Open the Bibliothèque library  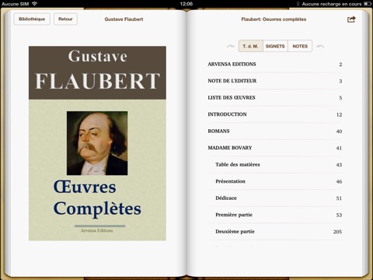click(32, 19)
